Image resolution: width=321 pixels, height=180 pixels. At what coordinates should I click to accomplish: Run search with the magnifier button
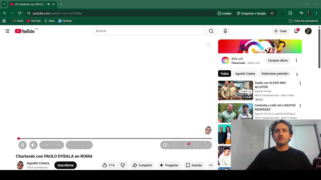coord(211,31)
